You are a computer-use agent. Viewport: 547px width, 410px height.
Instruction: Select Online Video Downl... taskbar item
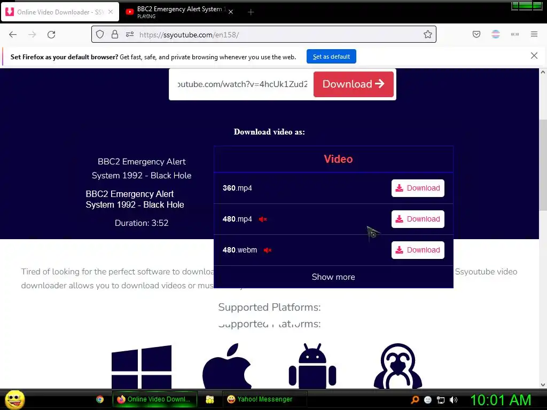(154, 399)
